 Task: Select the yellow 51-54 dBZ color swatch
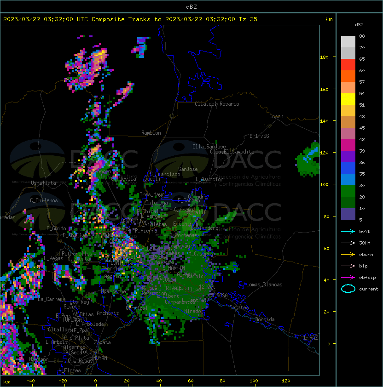coord(348,99)
